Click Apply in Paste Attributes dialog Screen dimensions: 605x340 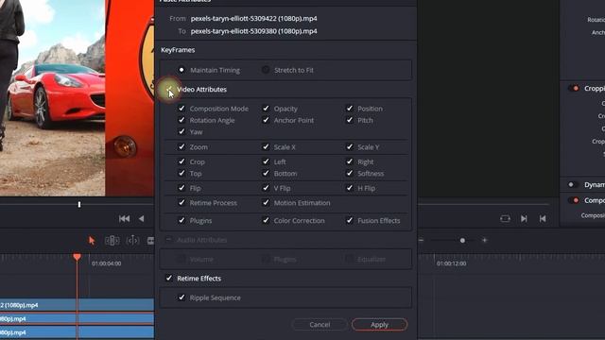pyautogui.click(x=379, y=325)
